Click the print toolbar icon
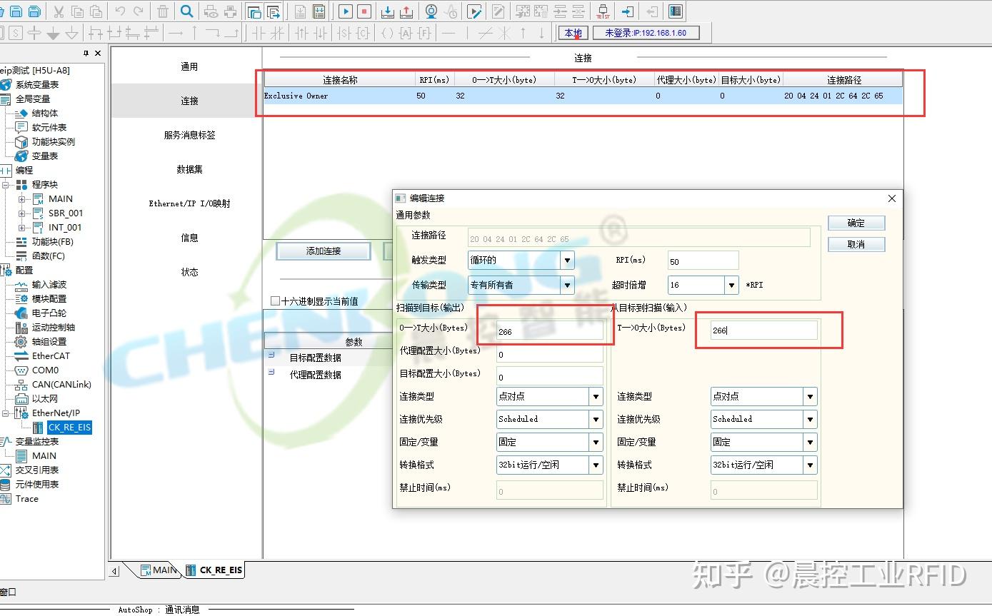 point(230,11)
